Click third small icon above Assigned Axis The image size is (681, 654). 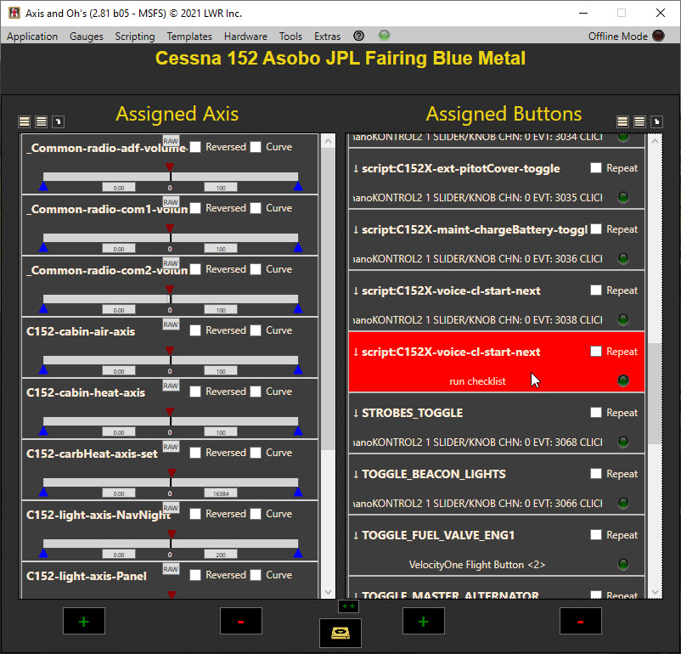[59, 121]
